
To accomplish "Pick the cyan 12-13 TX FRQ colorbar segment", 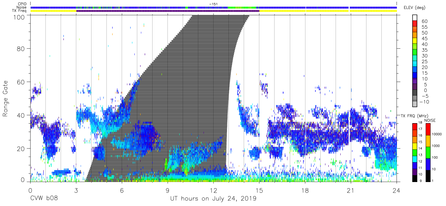I will (415, 159).
